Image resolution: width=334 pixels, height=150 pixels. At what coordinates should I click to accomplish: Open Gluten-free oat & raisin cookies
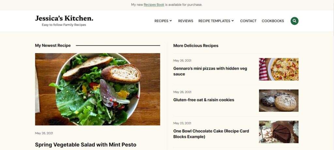[x=204, y=100]
